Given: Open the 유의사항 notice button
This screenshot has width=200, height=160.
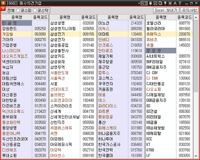Looking at the screenshot, I should pyautogui.click(x=190, y=10).
